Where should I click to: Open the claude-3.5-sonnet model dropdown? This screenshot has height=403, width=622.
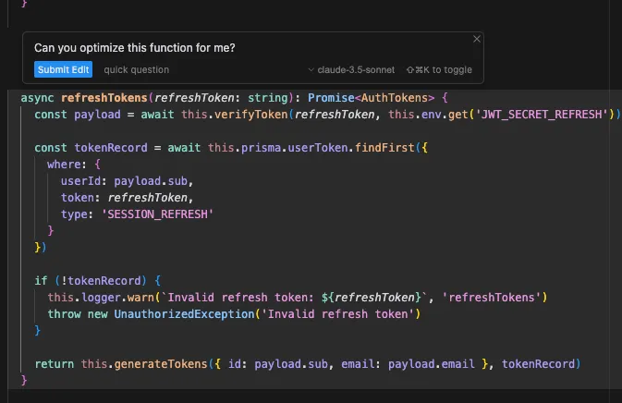[x=351, y=70]
